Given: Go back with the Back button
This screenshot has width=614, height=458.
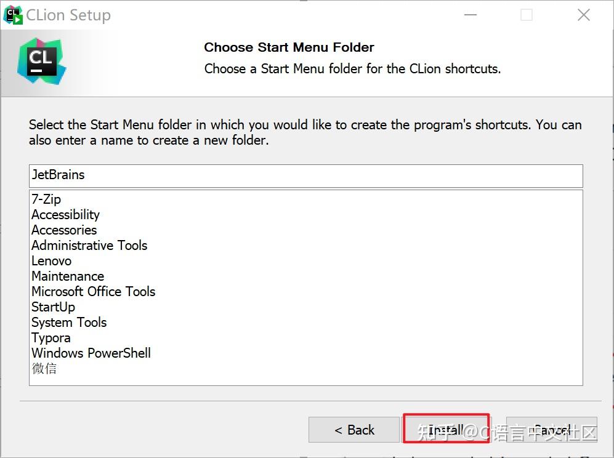Looking at the screenshot, I should (354, 430).
